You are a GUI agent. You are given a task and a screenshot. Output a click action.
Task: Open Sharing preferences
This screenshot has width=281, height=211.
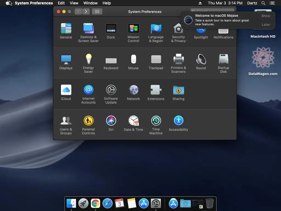pos(178,93)
